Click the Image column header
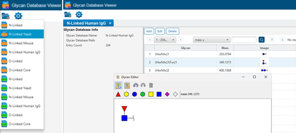296x133 pixels. pos(264,48)
